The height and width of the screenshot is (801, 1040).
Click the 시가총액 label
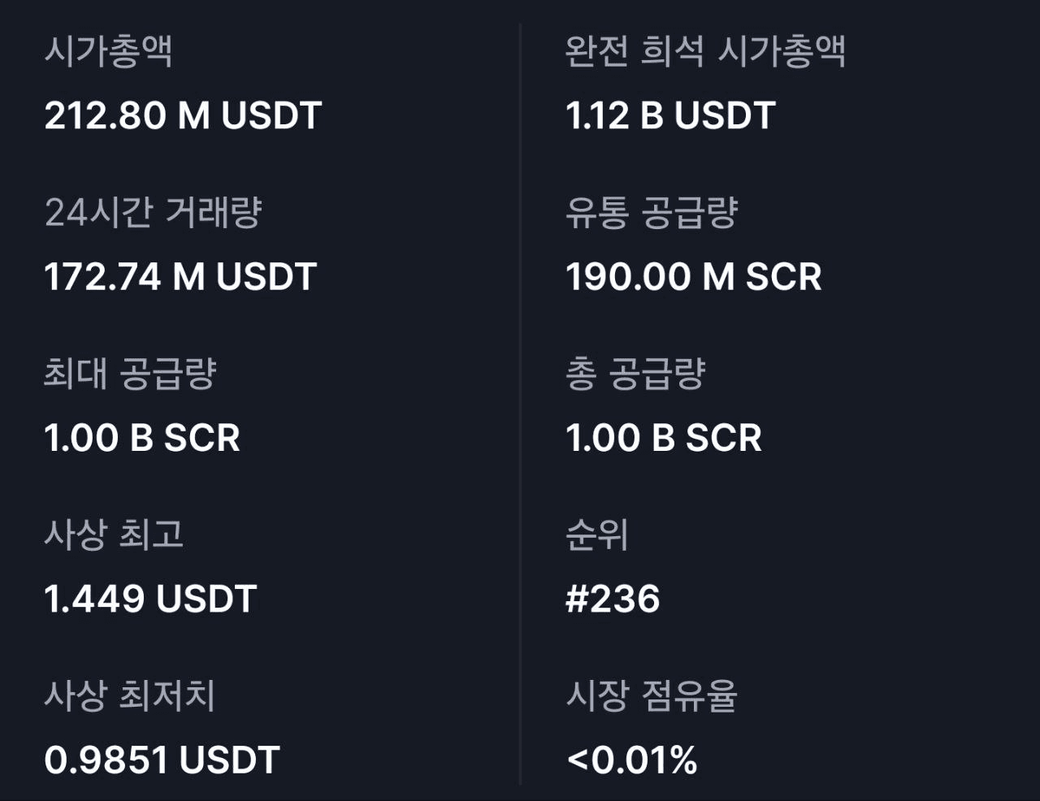tap(108, 51)
